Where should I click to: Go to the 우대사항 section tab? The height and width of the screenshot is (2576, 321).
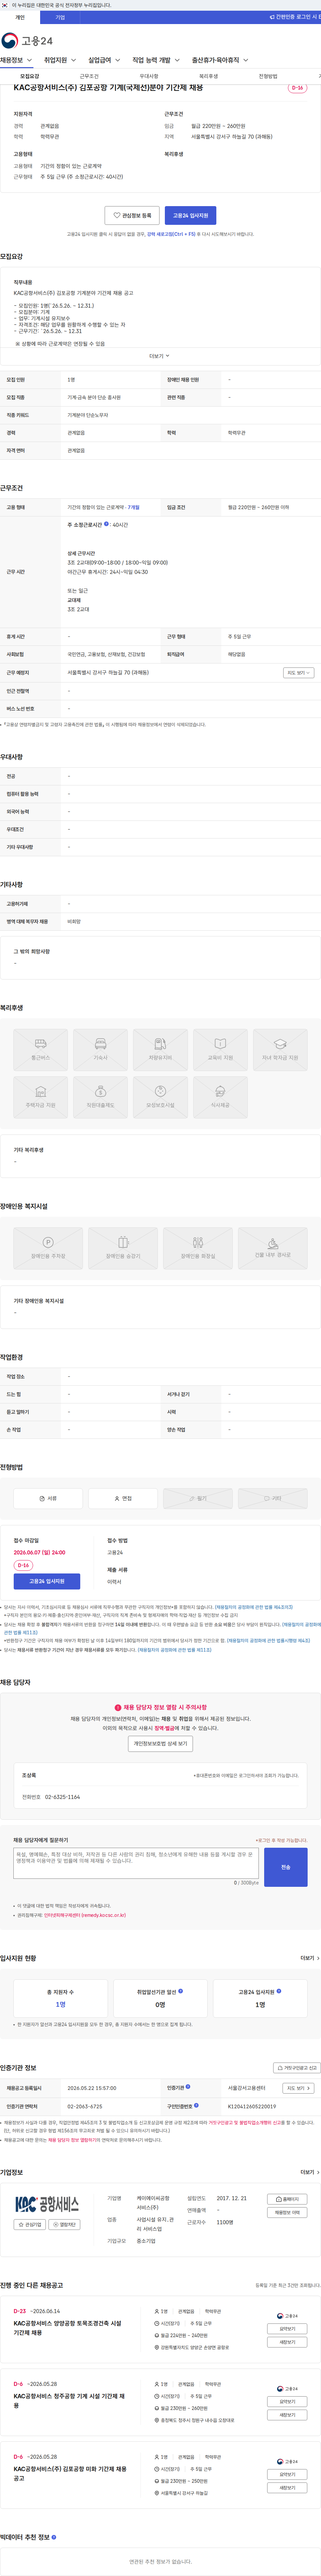click(x=149, y=76)
